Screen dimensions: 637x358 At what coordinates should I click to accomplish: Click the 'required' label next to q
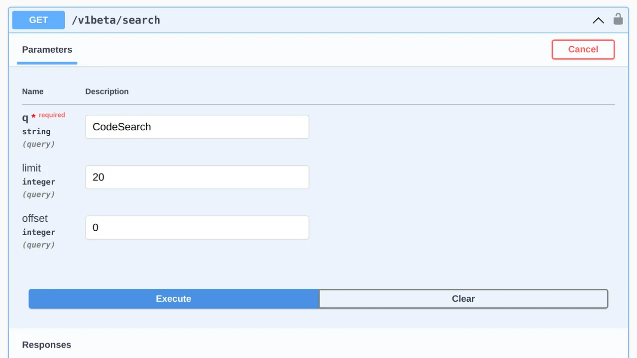click(x=52, y=115)
